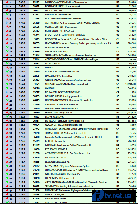Click the red arrow beside rank 49

coord(7,198)
